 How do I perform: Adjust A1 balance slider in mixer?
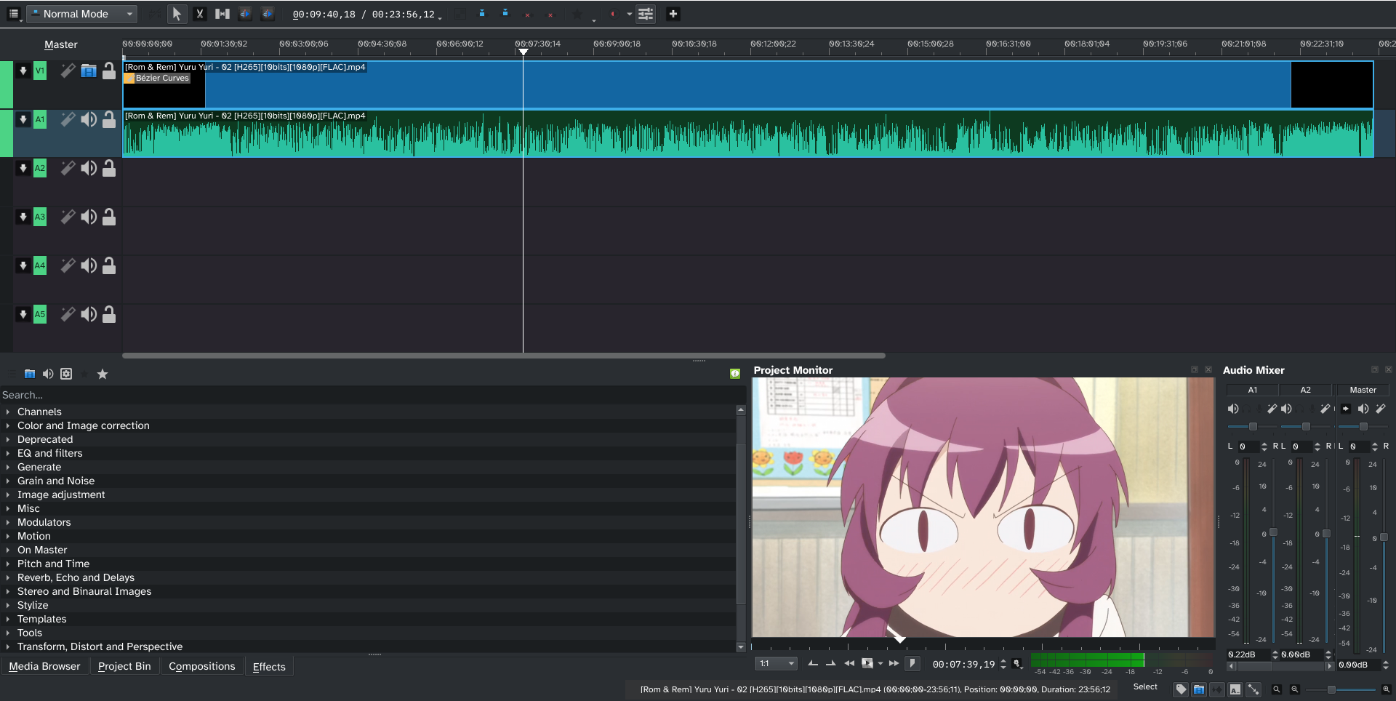pyautogui.click(x=1253, y=427)
